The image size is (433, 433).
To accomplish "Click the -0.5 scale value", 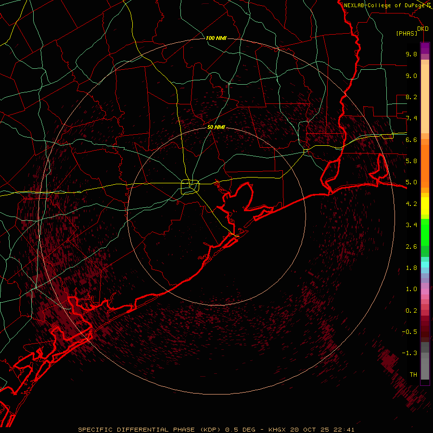I will click(409, 332).
